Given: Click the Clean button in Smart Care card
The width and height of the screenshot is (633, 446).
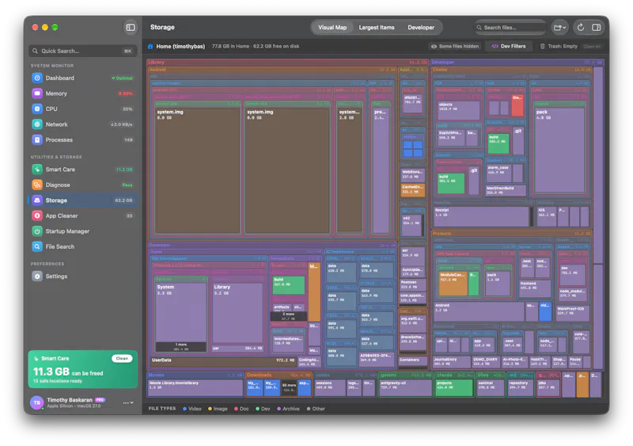Looking at the screenshot, I should pos(122,358).
